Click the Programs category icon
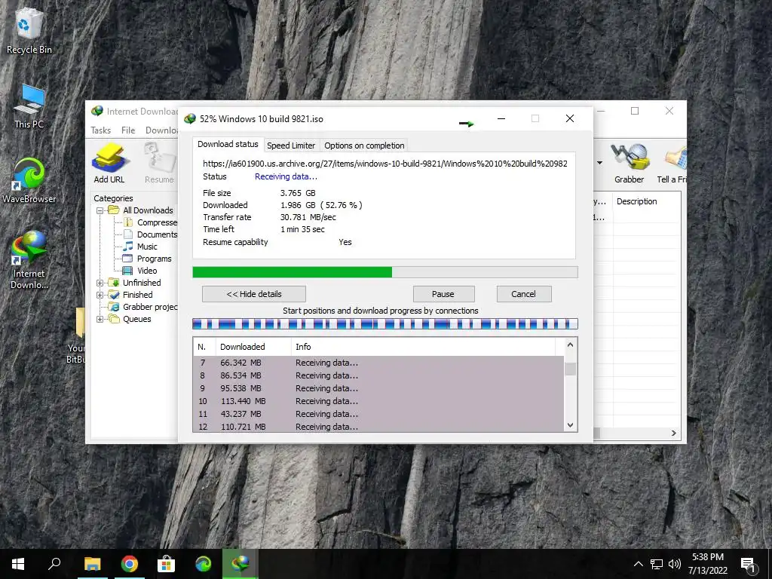 coord(127,259)
